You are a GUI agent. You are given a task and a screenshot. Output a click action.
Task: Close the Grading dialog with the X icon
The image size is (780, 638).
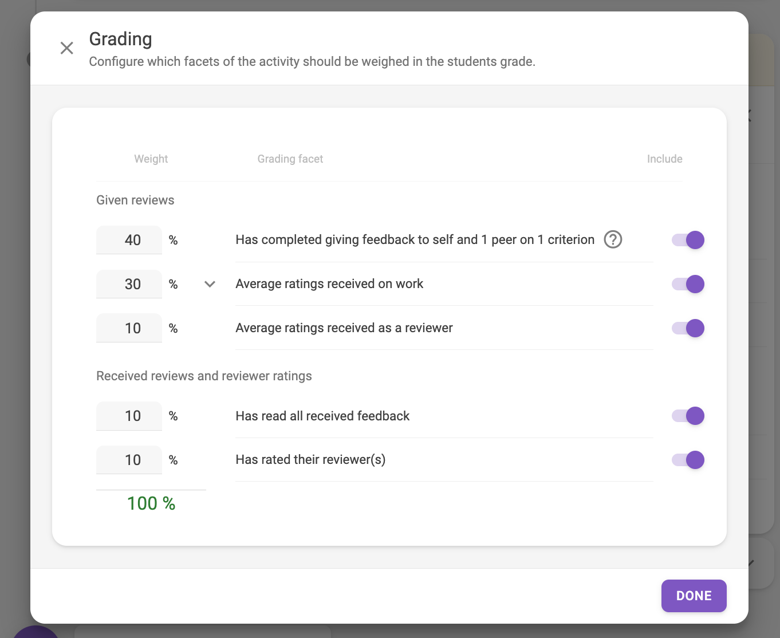point(67,48)
